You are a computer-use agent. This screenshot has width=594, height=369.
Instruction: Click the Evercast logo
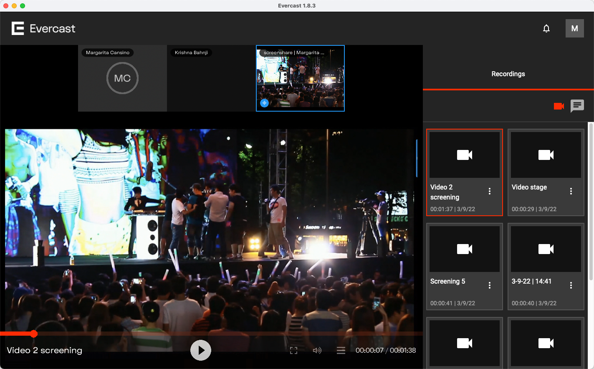click(43, 28)
